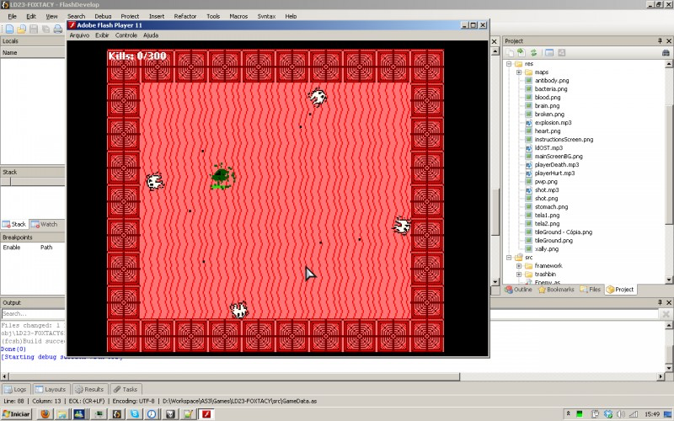The width and height of the screenshot is (674, 421).
Task: Click Path column header in Breakpoints panel
Action: 46,248
